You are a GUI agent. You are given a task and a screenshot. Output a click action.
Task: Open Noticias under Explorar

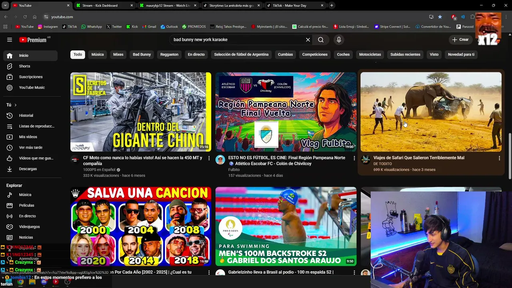pyautogui.click(x=30, y=237)
